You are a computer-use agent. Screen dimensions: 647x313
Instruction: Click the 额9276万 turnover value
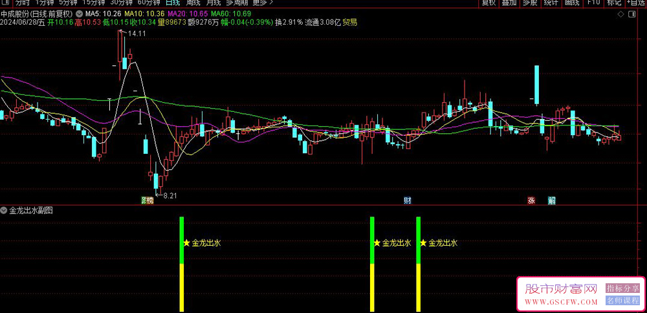pyautogui.click(x=204, y=22)
